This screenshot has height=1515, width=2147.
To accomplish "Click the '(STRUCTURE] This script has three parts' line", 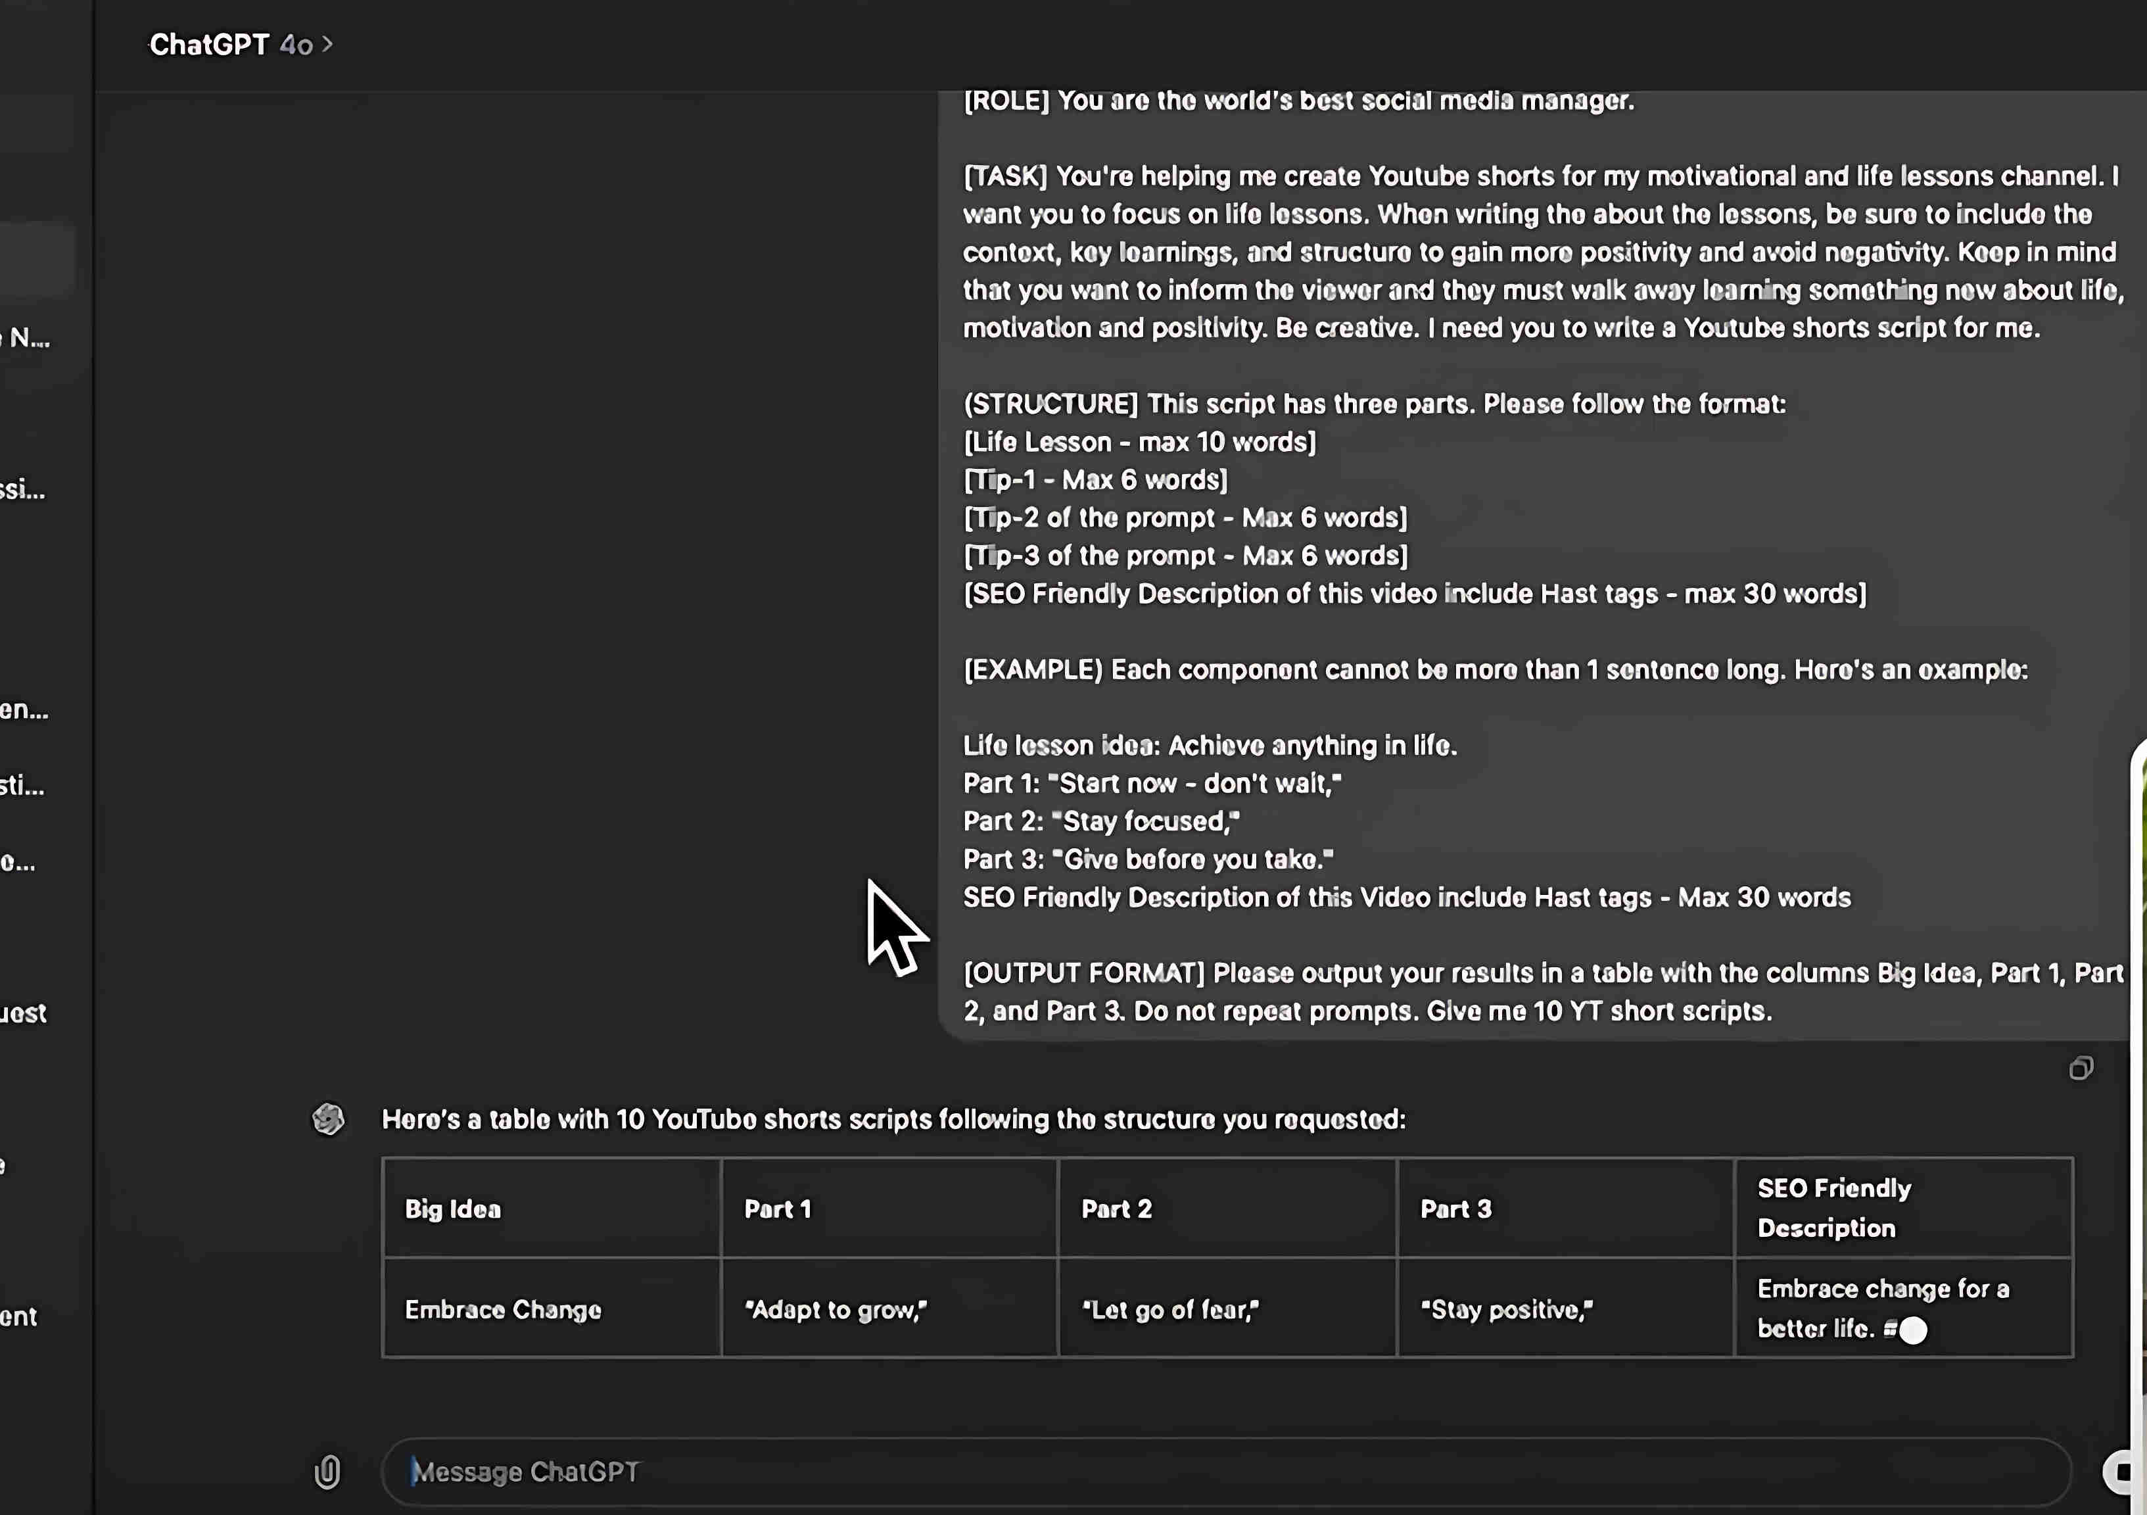I will point(1375,404).
